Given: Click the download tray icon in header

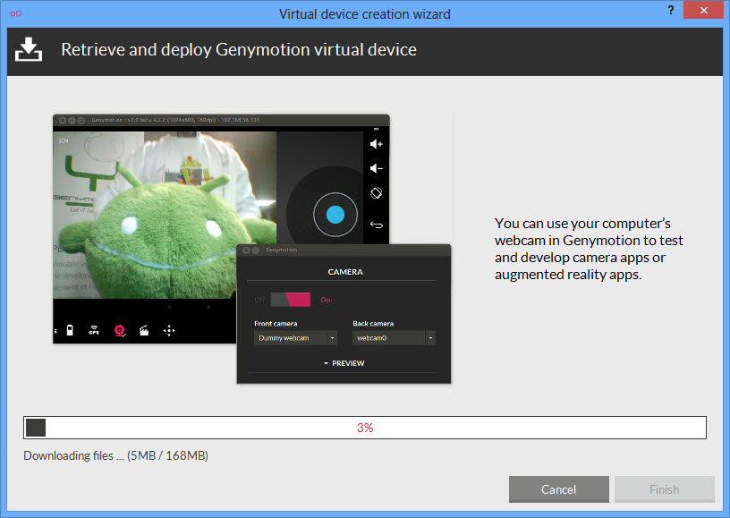Looking at the screenshot, I should [29, 49].
